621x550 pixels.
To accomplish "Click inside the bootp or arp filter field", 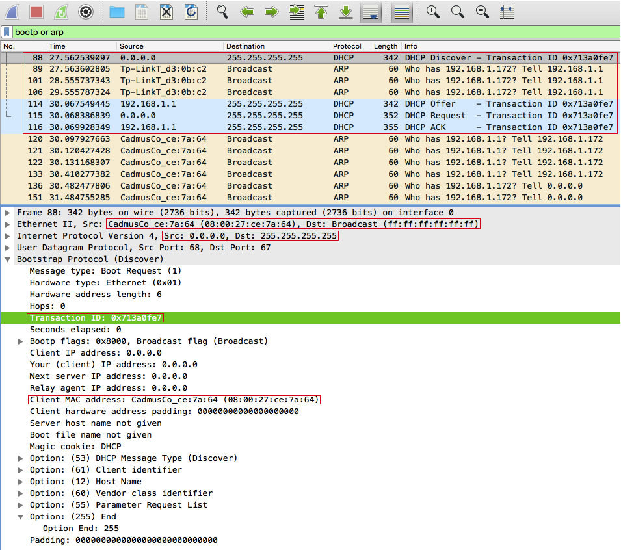I will click(x=130, y=31).
